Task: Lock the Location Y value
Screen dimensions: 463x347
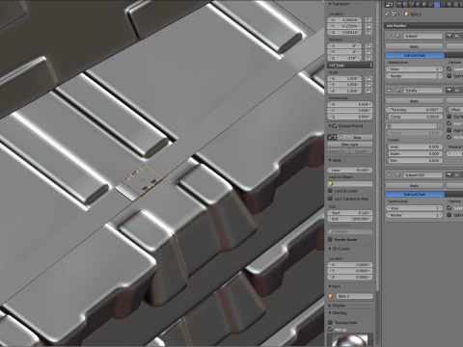Action: click(x=368, y=26)
